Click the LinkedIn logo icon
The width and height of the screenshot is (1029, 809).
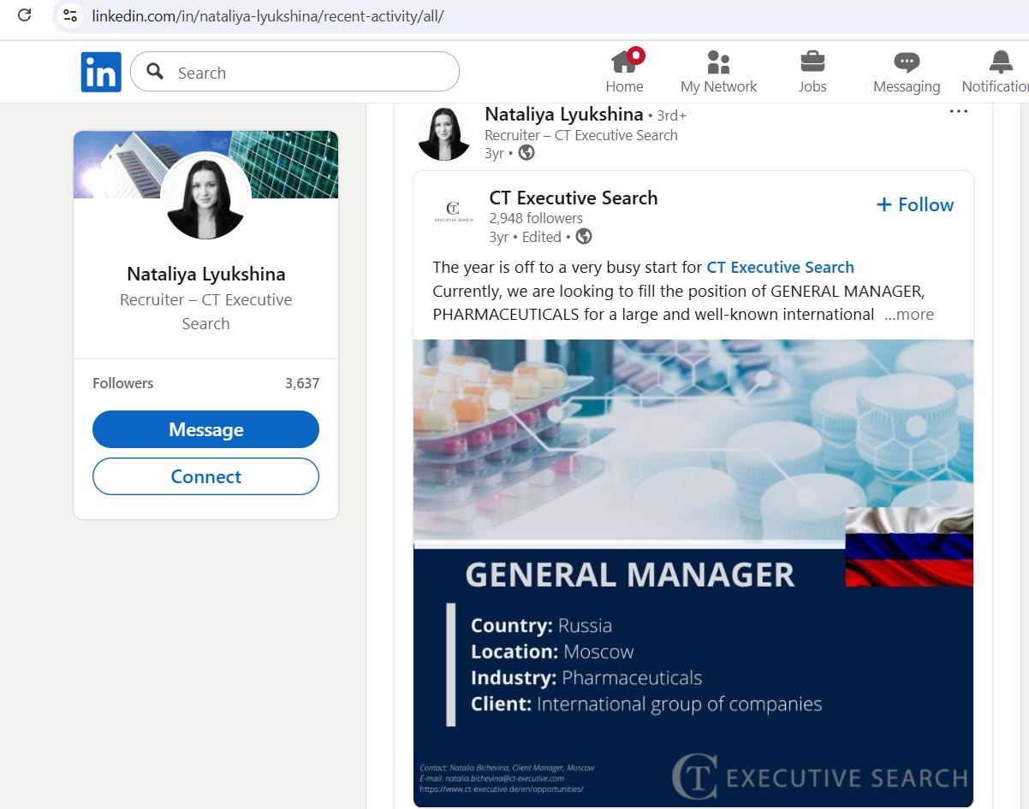pyautogui.click(x=101, y=72)
